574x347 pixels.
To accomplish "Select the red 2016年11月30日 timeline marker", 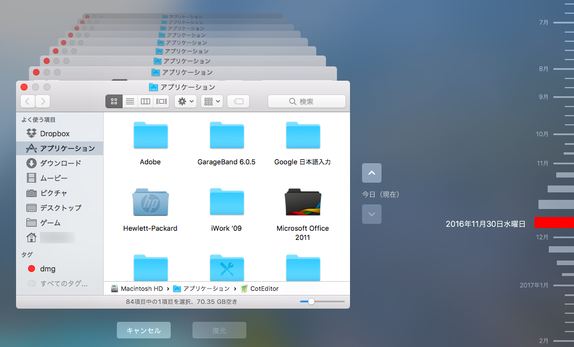I will pyautogui.click(x=554, y=223).
